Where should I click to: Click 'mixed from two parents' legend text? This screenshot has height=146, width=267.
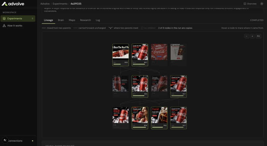pos(59,28)
